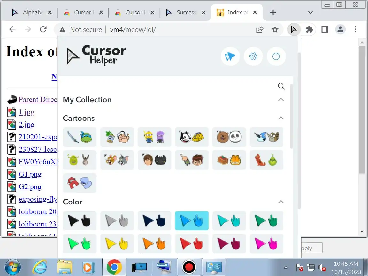Apply the dark green color cursor
Screen dimensions: 368x276
pos(266,221)
